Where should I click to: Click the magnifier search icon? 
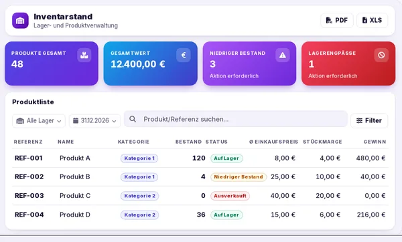[133, 119]
